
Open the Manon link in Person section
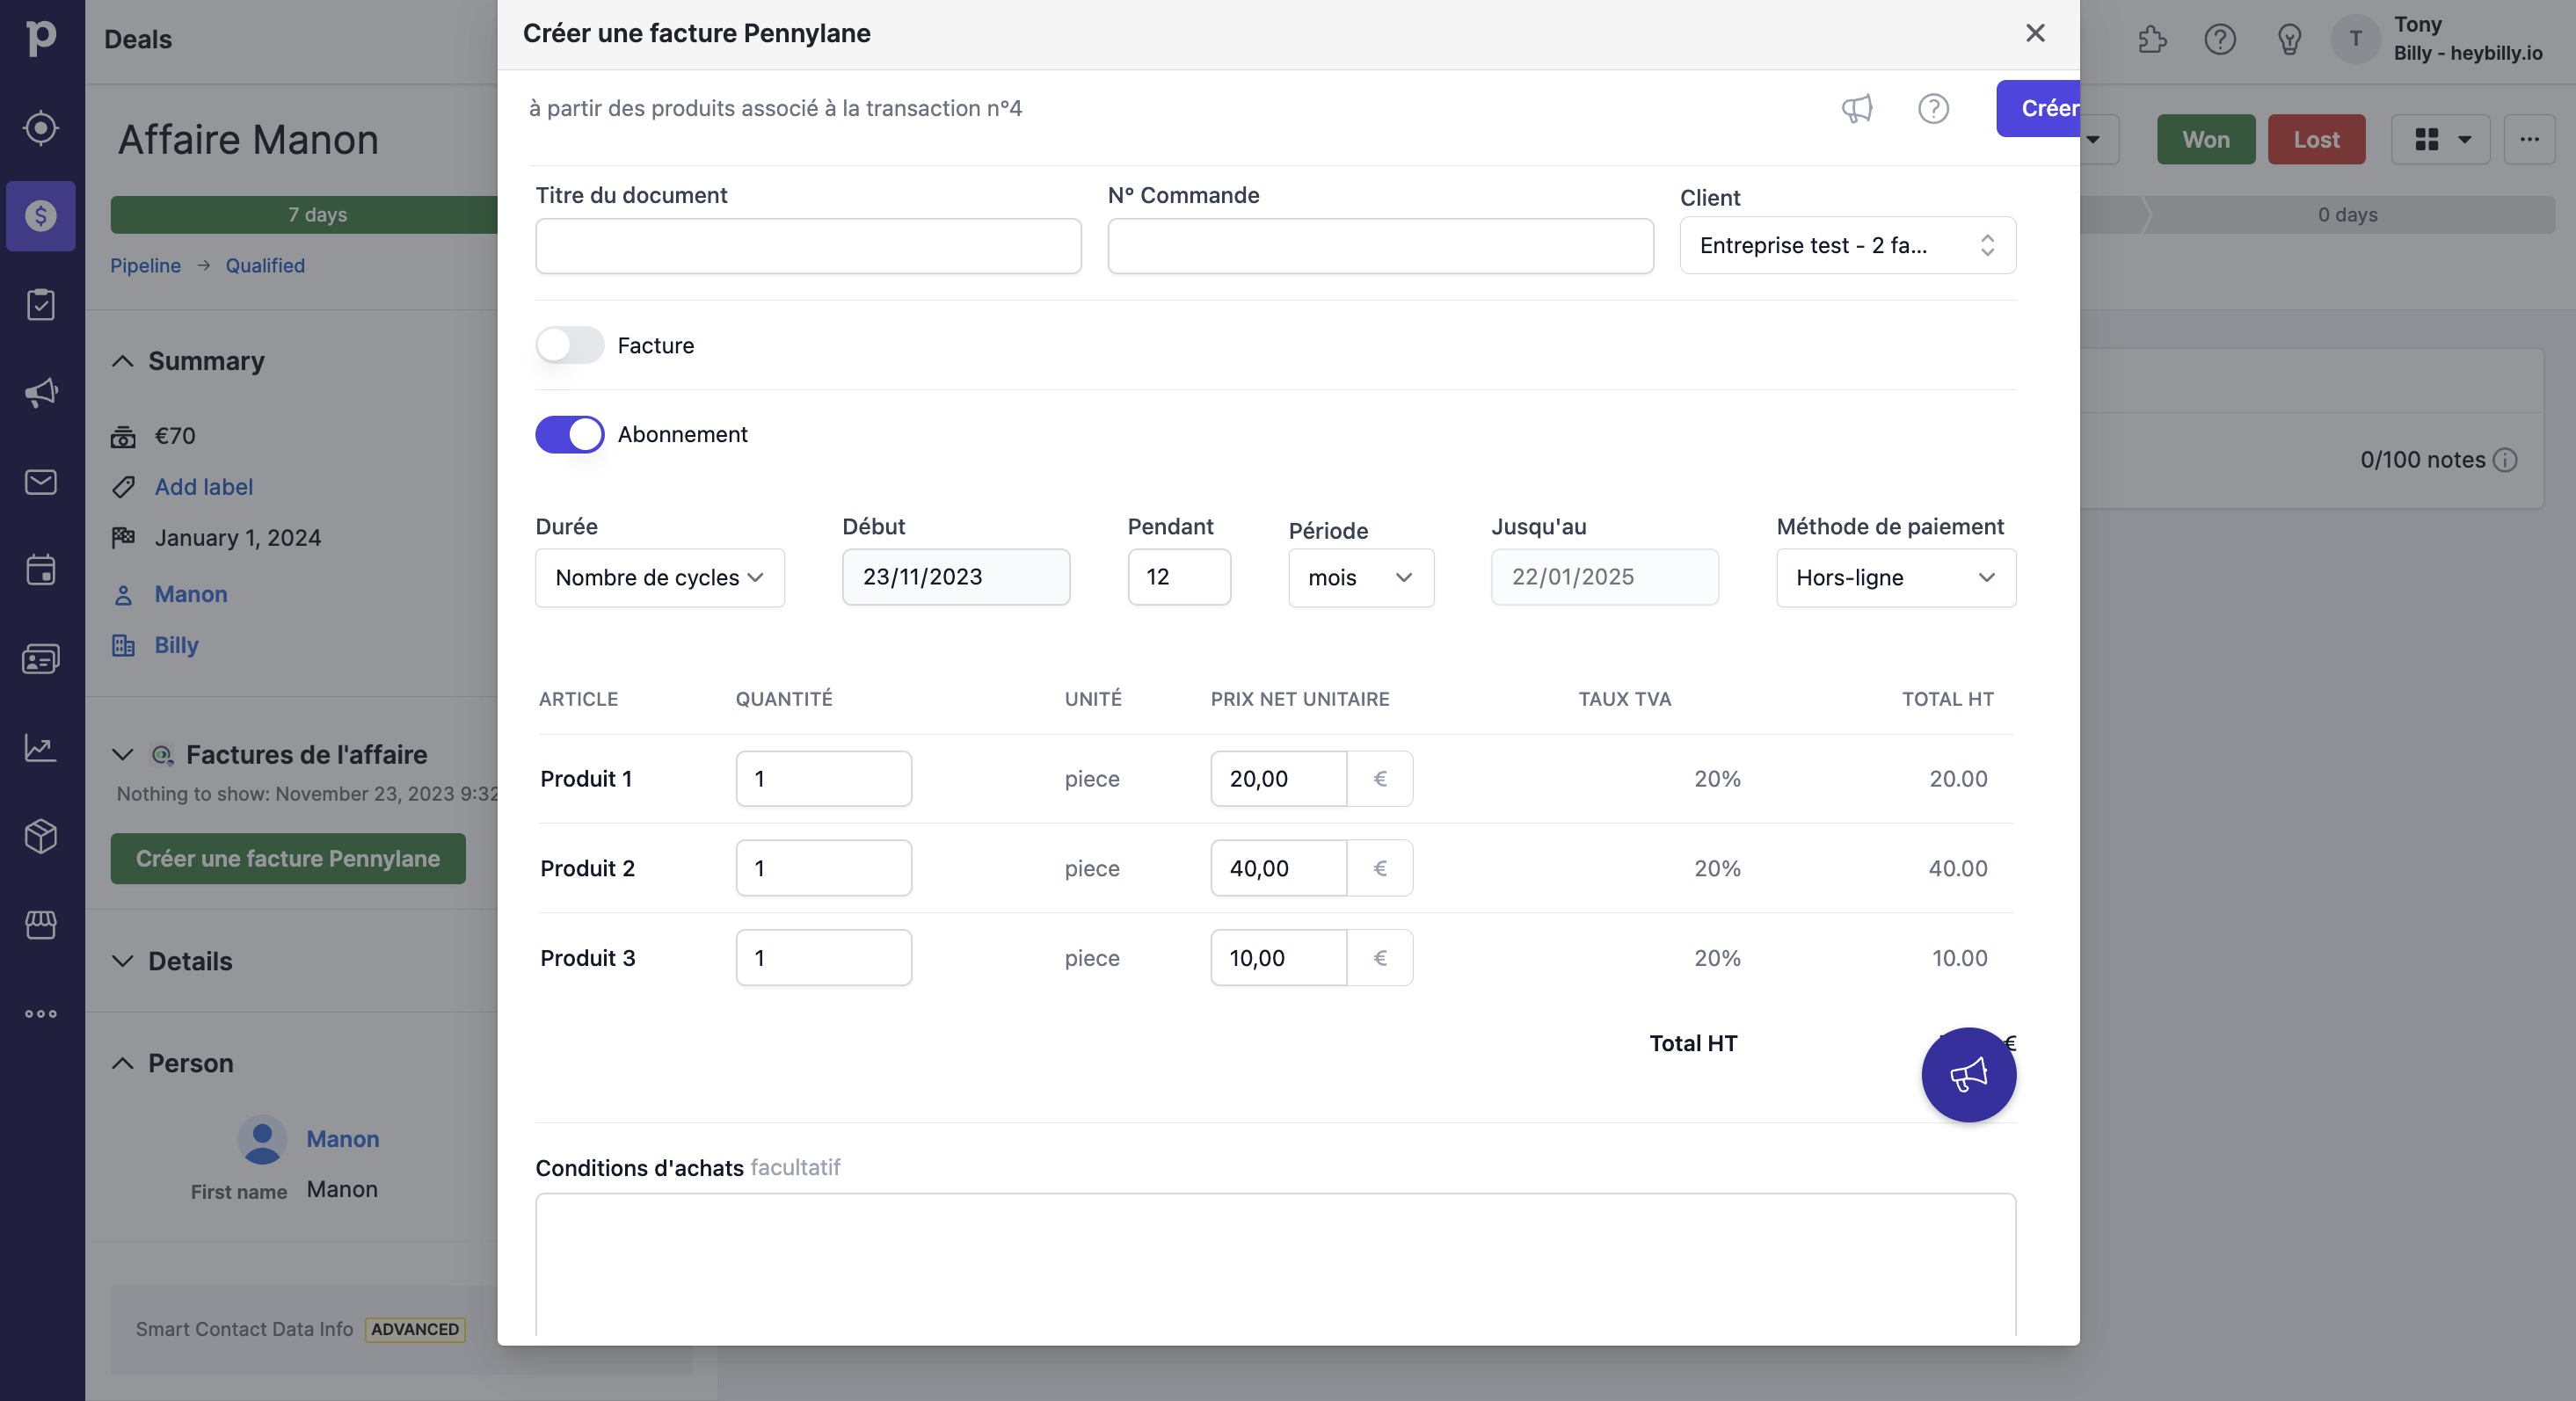tap(342, 1139)
